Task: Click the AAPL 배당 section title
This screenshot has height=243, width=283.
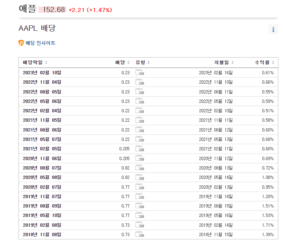Action: [x=37, y=28]
